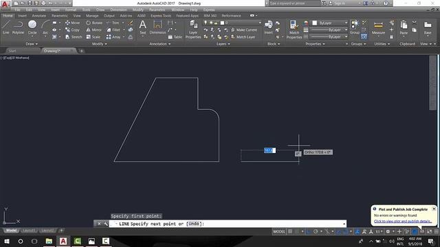The image size is (440, 247).
Task: Toggle Ortho mode in status bar
Action: click(309, 231)
